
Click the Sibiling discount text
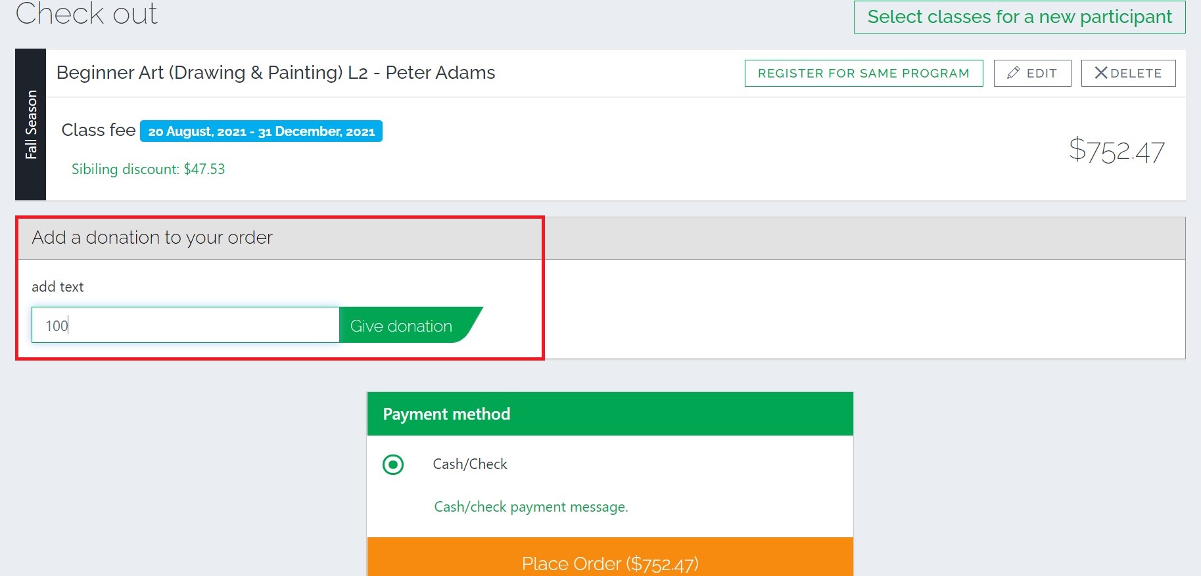tap(148, 169)
